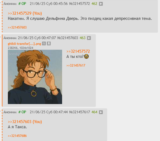Follow quote link >>321457603 (You) in post 464
160x141 pixels.
(25, 122)
